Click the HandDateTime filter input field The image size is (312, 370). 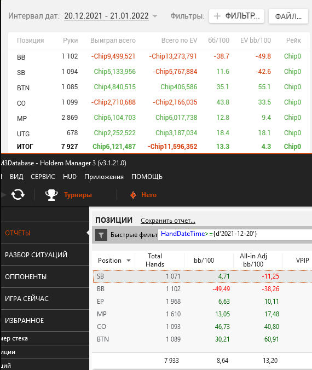coord(235,234)
